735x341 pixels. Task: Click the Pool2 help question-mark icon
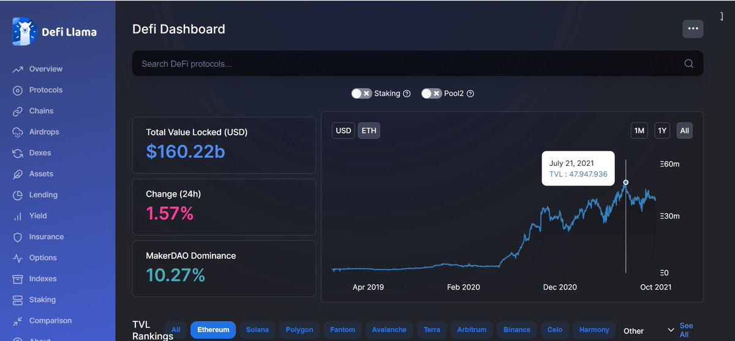coord(470,94)
